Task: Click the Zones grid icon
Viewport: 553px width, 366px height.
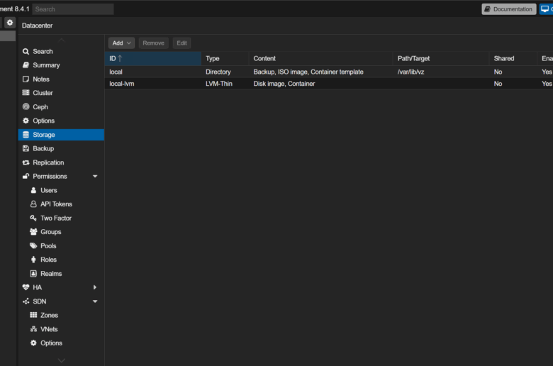Action: tap(33, 315)
